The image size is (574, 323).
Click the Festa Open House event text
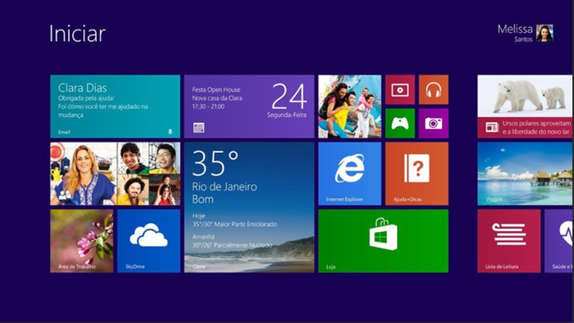(216, 90)
